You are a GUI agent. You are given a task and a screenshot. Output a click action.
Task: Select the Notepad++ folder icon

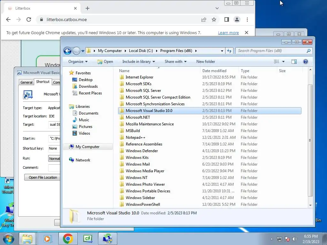pyautogui.click(x=122, y=137)
